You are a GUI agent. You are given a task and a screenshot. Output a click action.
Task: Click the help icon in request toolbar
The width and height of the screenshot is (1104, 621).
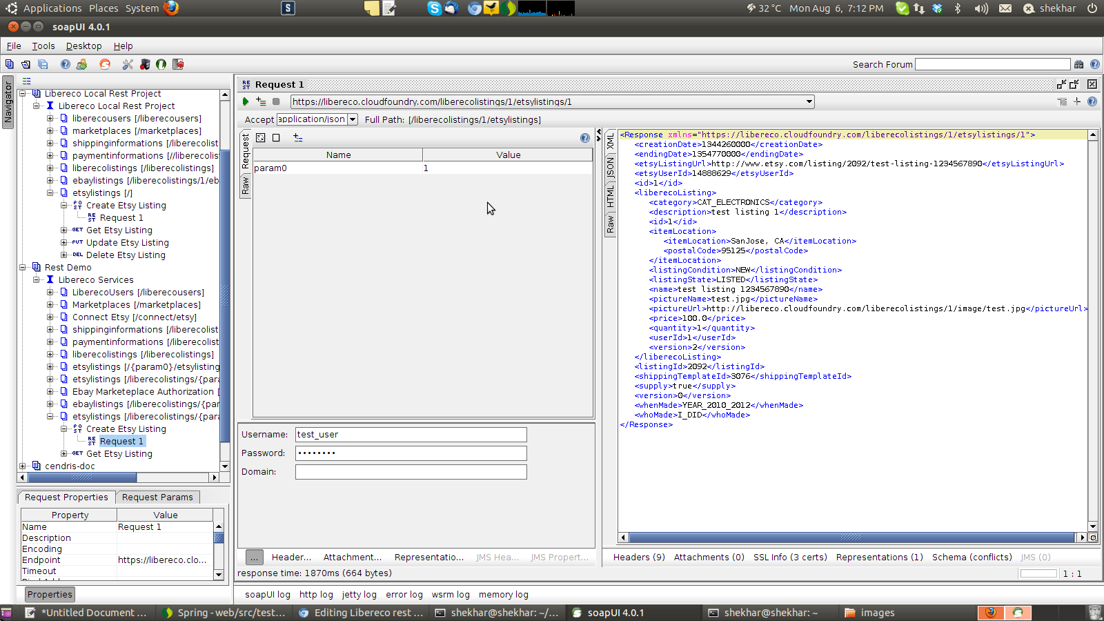click(x=1092, y=101)
